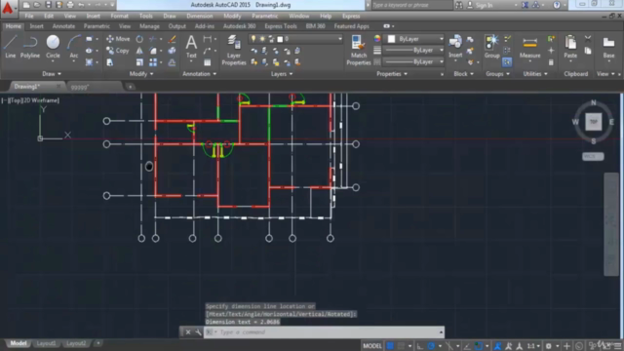Click the Erase tool icon
This screenshot has width=624, height=351.
(172, 39)
